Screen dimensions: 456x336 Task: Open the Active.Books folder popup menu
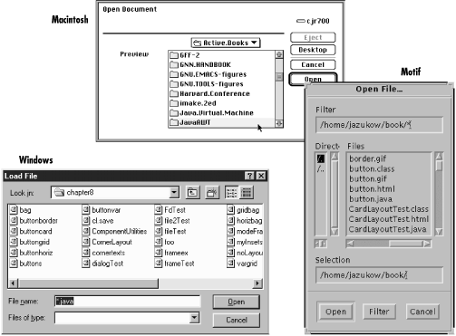coord(226,43)
